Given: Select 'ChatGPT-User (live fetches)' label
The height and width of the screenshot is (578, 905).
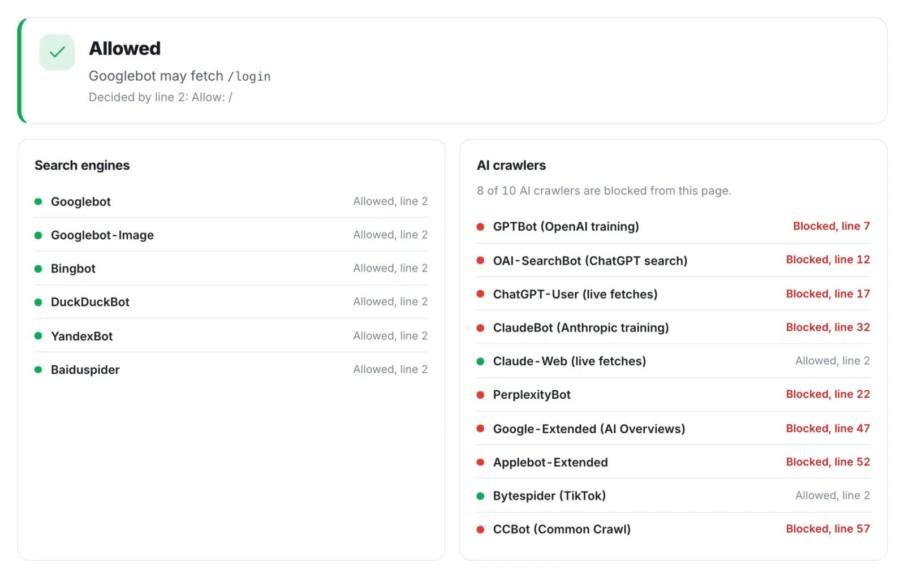Looking at the screenshot, I should 575,295.
